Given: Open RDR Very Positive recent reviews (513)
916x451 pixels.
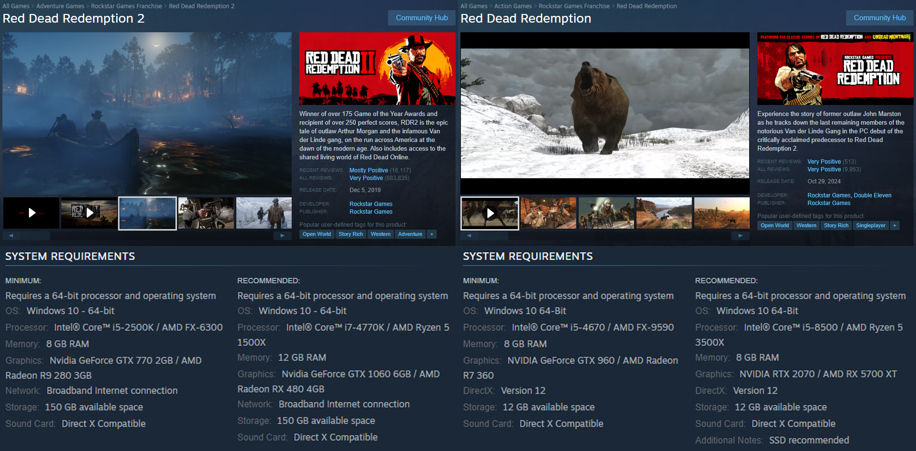Looking at the screenshot, I should pos(824,162).
